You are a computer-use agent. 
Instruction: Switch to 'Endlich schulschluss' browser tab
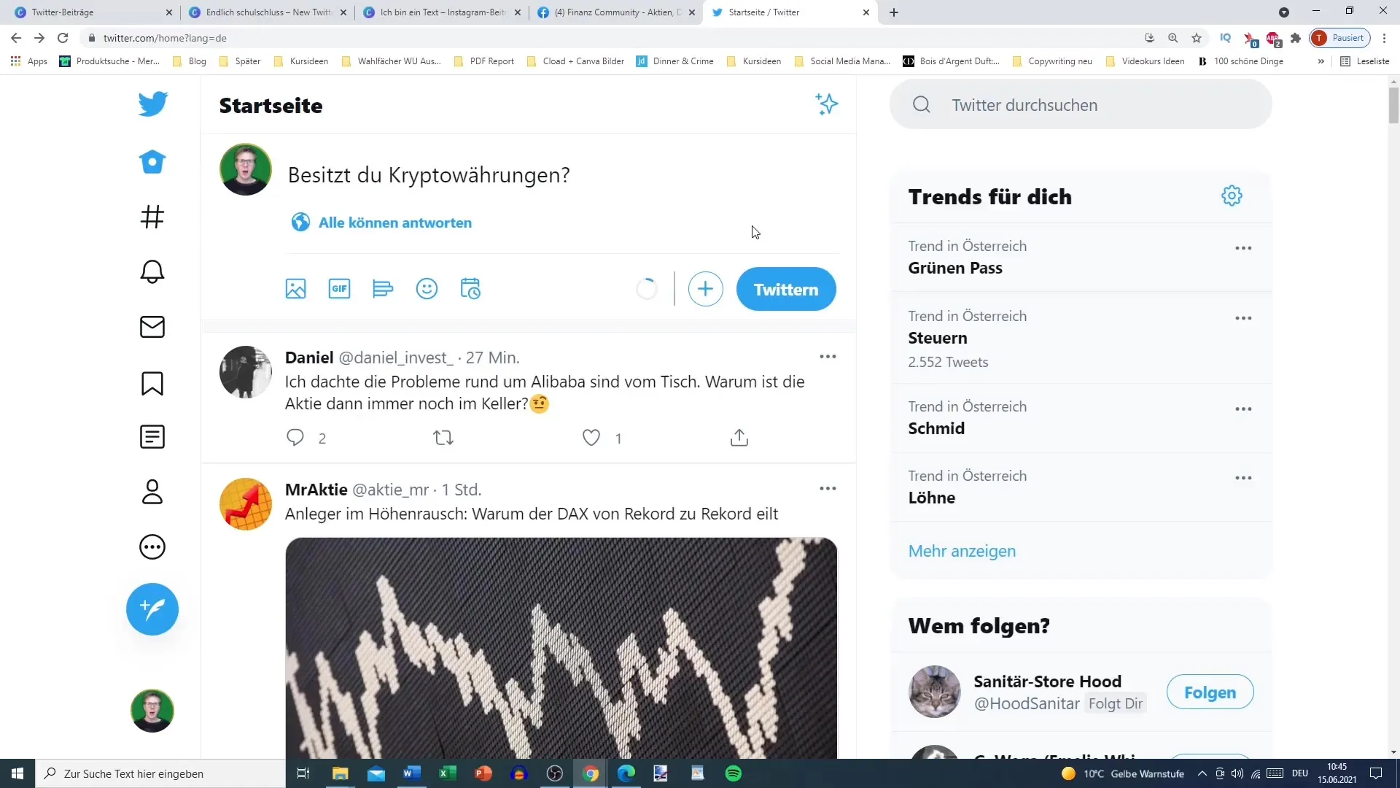pyautogui.click(x=267, y=12)
